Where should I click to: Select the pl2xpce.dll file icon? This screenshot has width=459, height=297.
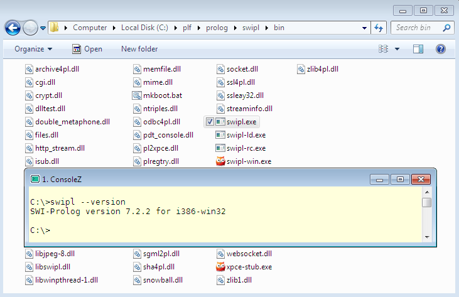tap(137, 148)
